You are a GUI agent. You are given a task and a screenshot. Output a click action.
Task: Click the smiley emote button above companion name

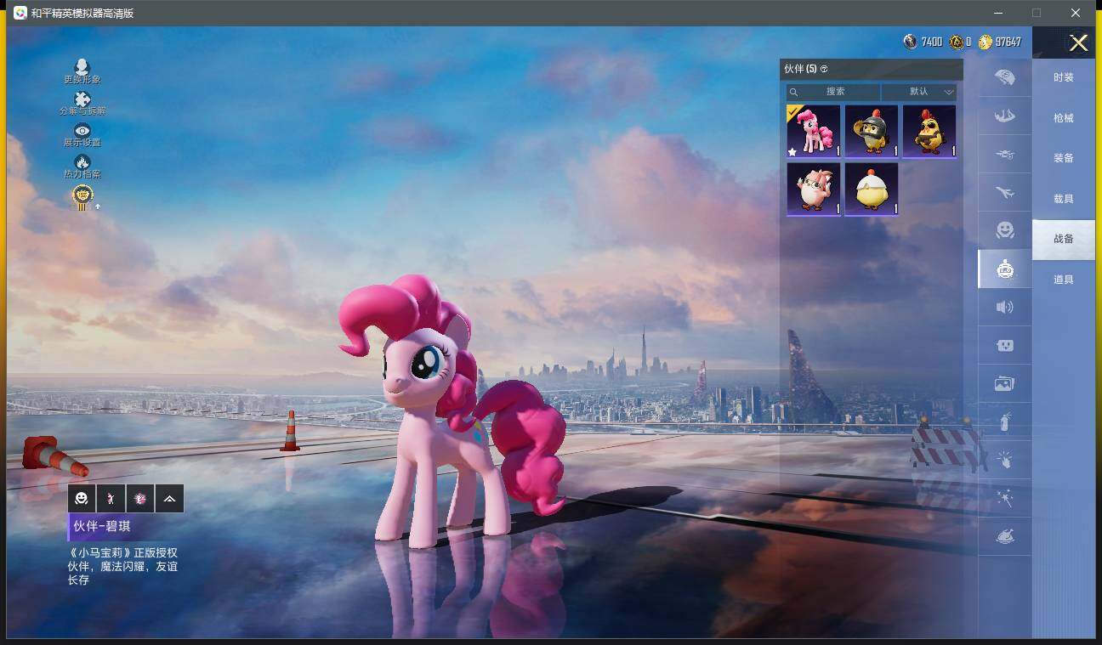click(x=82, y=499)
